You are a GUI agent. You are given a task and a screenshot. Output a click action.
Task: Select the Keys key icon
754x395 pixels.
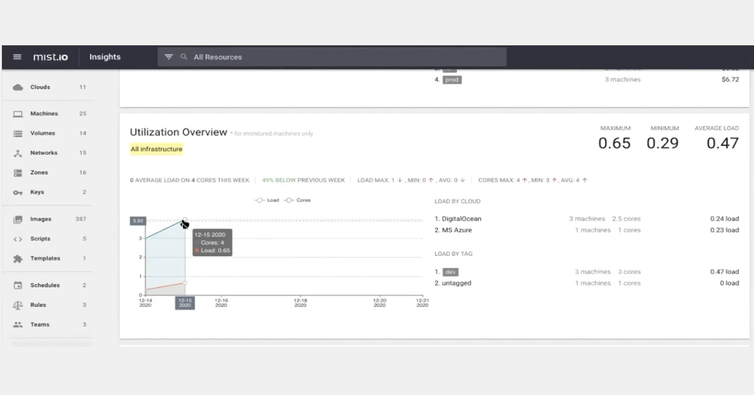17,192
